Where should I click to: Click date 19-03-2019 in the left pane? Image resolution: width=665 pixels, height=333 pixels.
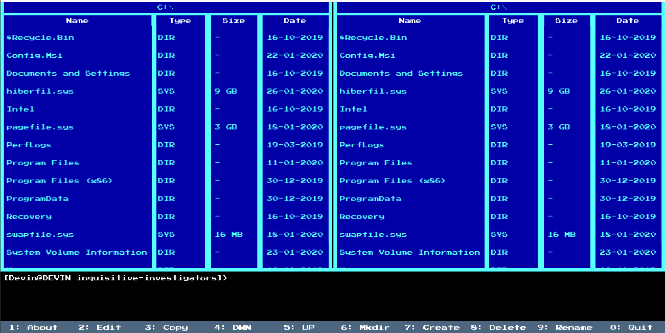tap(295, 145)
